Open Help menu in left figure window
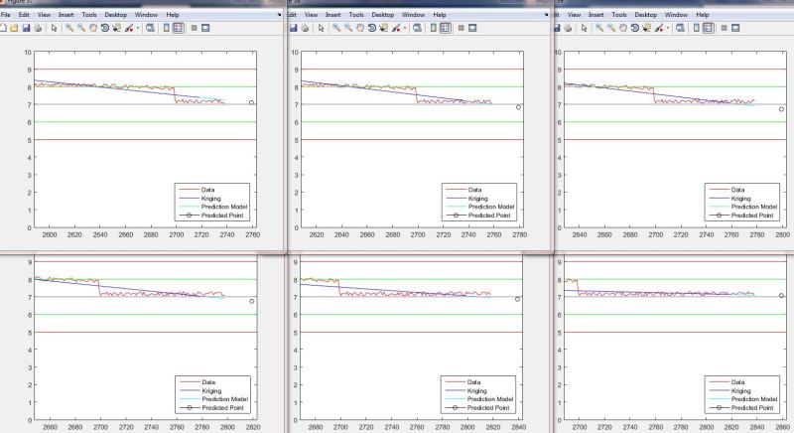Image resolution: width=794 pixels, height=433 pixels. [173, 15]
